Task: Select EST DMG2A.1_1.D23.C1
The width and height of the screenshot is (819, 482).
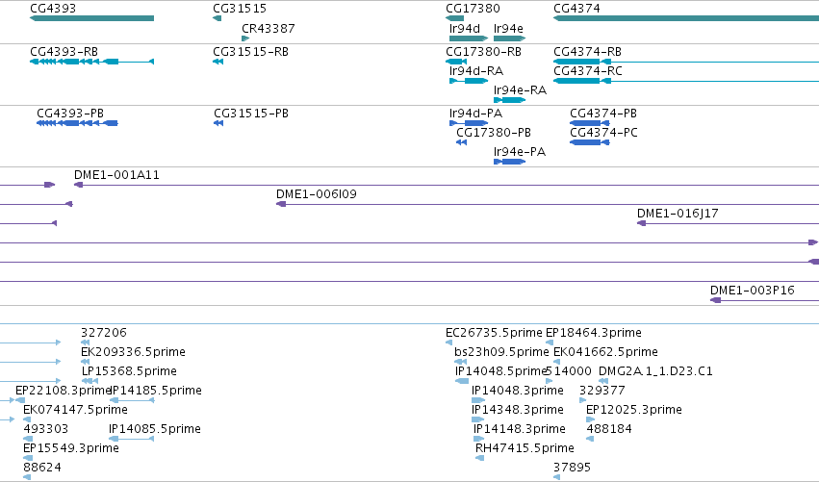Action: coord(655,371)
